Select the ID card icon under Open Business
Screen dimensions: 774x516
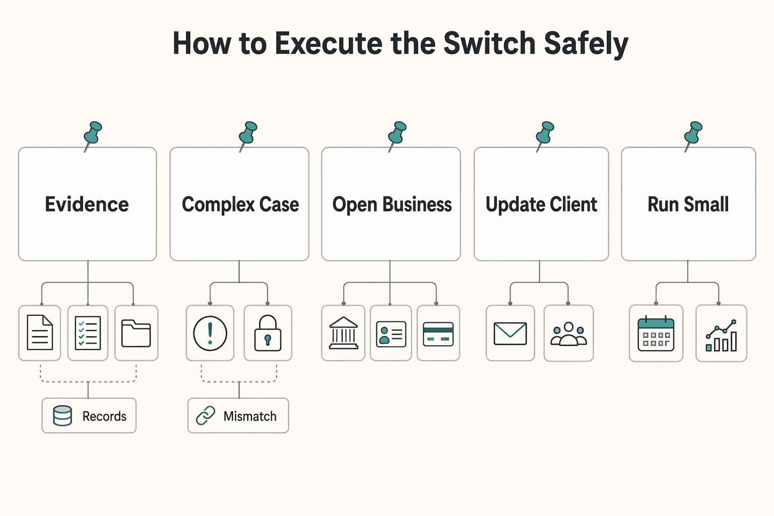click(391, 334)
